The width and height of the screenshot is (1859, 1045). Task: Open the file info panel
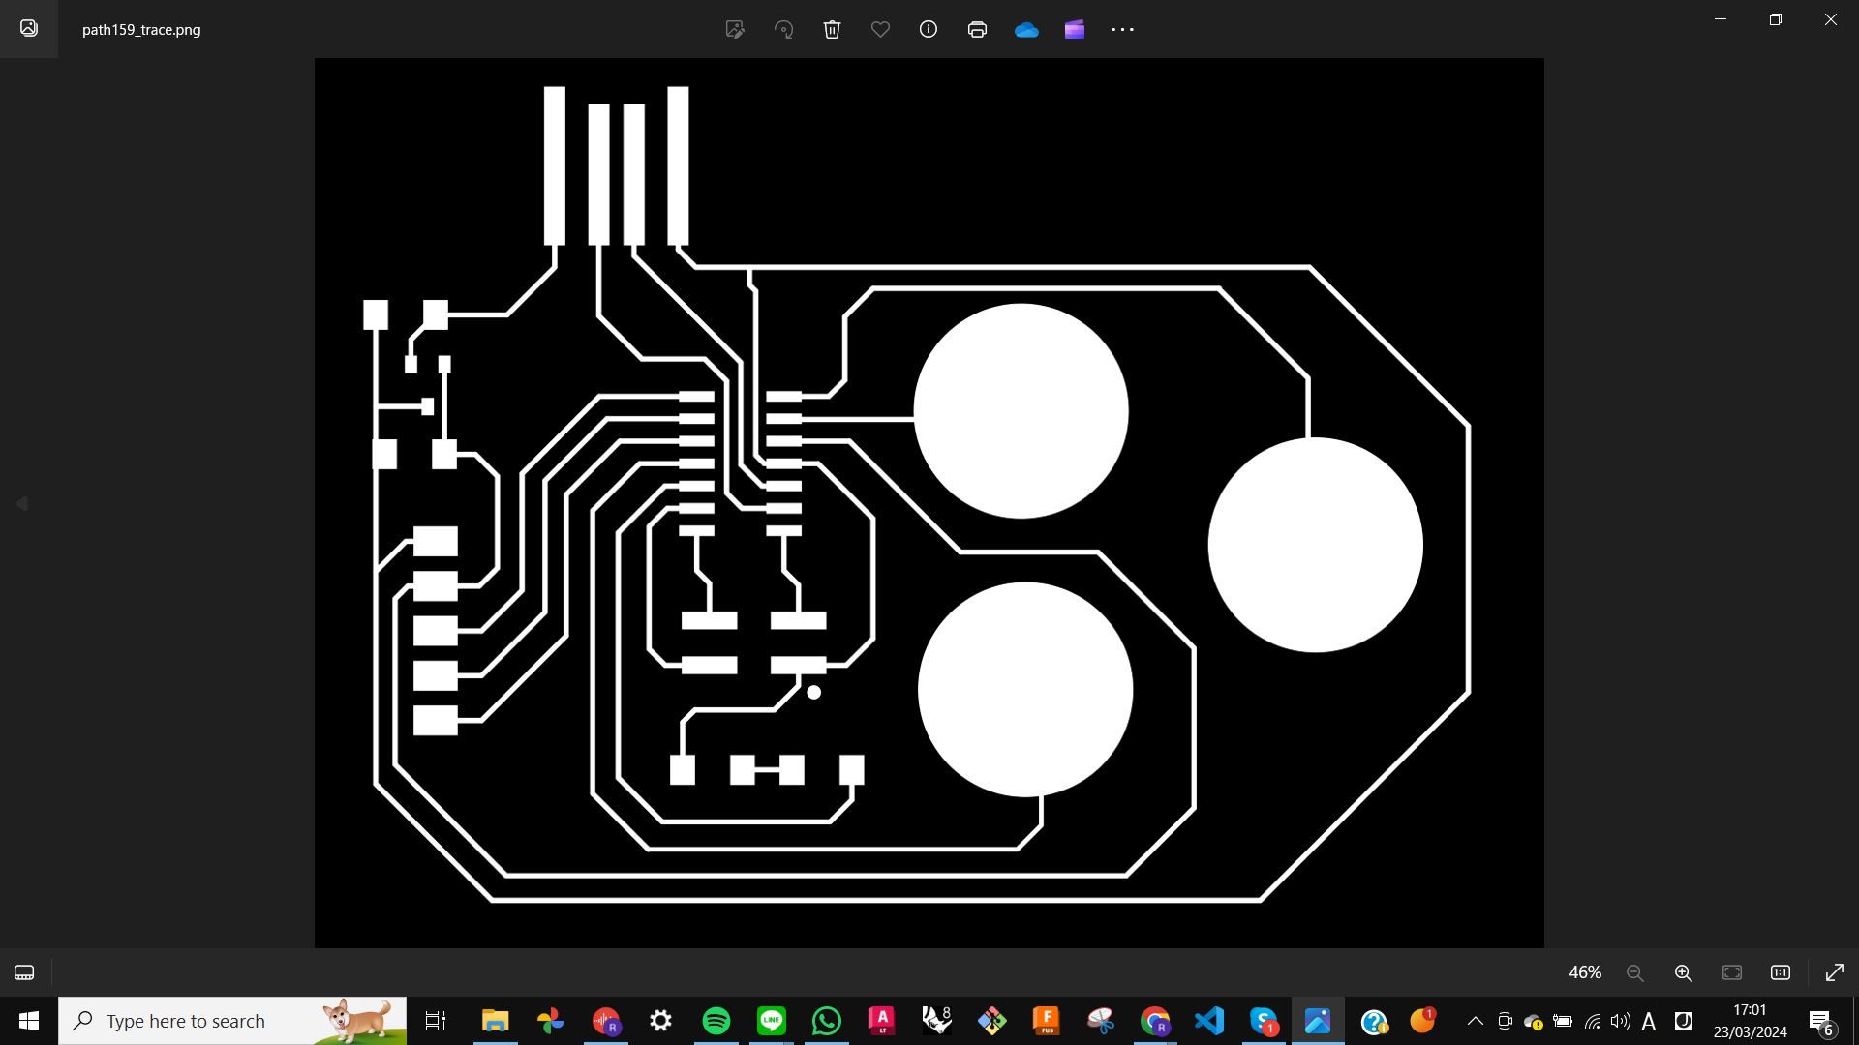(929, 29)
